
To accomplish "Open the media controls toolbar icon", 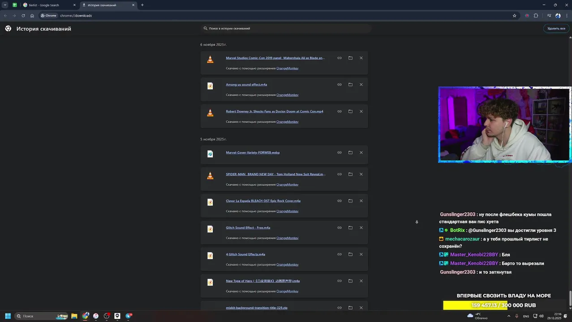I will 549,16.
